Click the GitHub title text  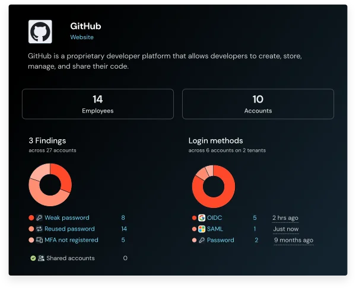(85, 26)
